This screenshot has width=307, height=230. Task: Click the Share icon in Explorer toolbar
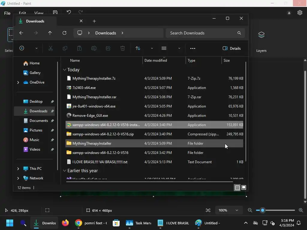(108, 48)
